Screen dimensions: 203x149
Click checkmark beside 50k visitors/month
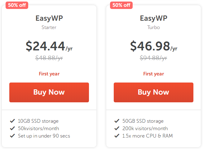coord(12,128)
